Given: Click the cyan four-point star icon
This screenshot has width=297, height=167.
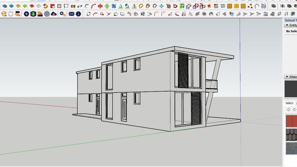Looking at the screenshot, I should (x=161, y=6).
